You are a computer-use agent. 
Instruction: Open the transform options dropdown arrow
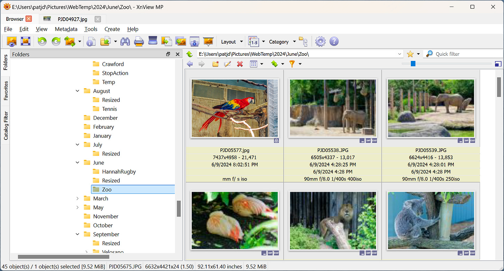(x=80, y=42)
